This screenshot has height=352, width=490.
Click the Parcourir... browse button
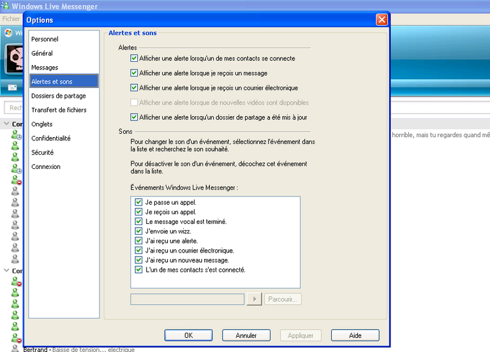(x=283, y=299)
